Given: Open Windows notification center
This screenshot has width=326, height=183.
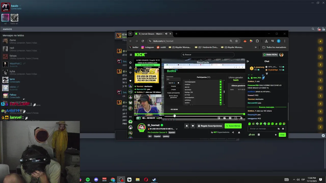Looking at the screenshot, I should [x=321, y=180].
